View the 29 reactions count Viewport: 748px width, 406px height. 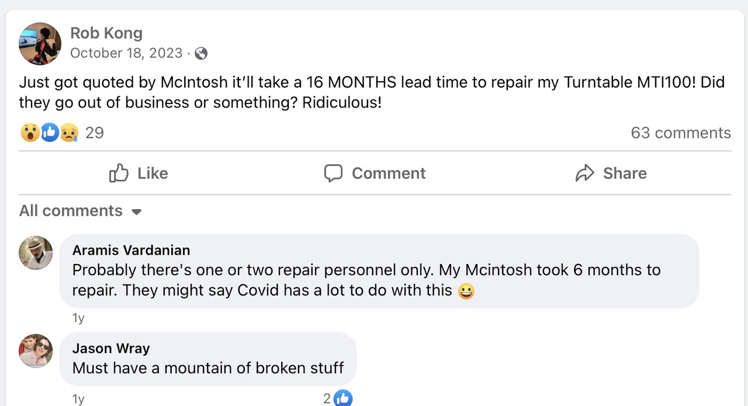click(x=94, y=133)
